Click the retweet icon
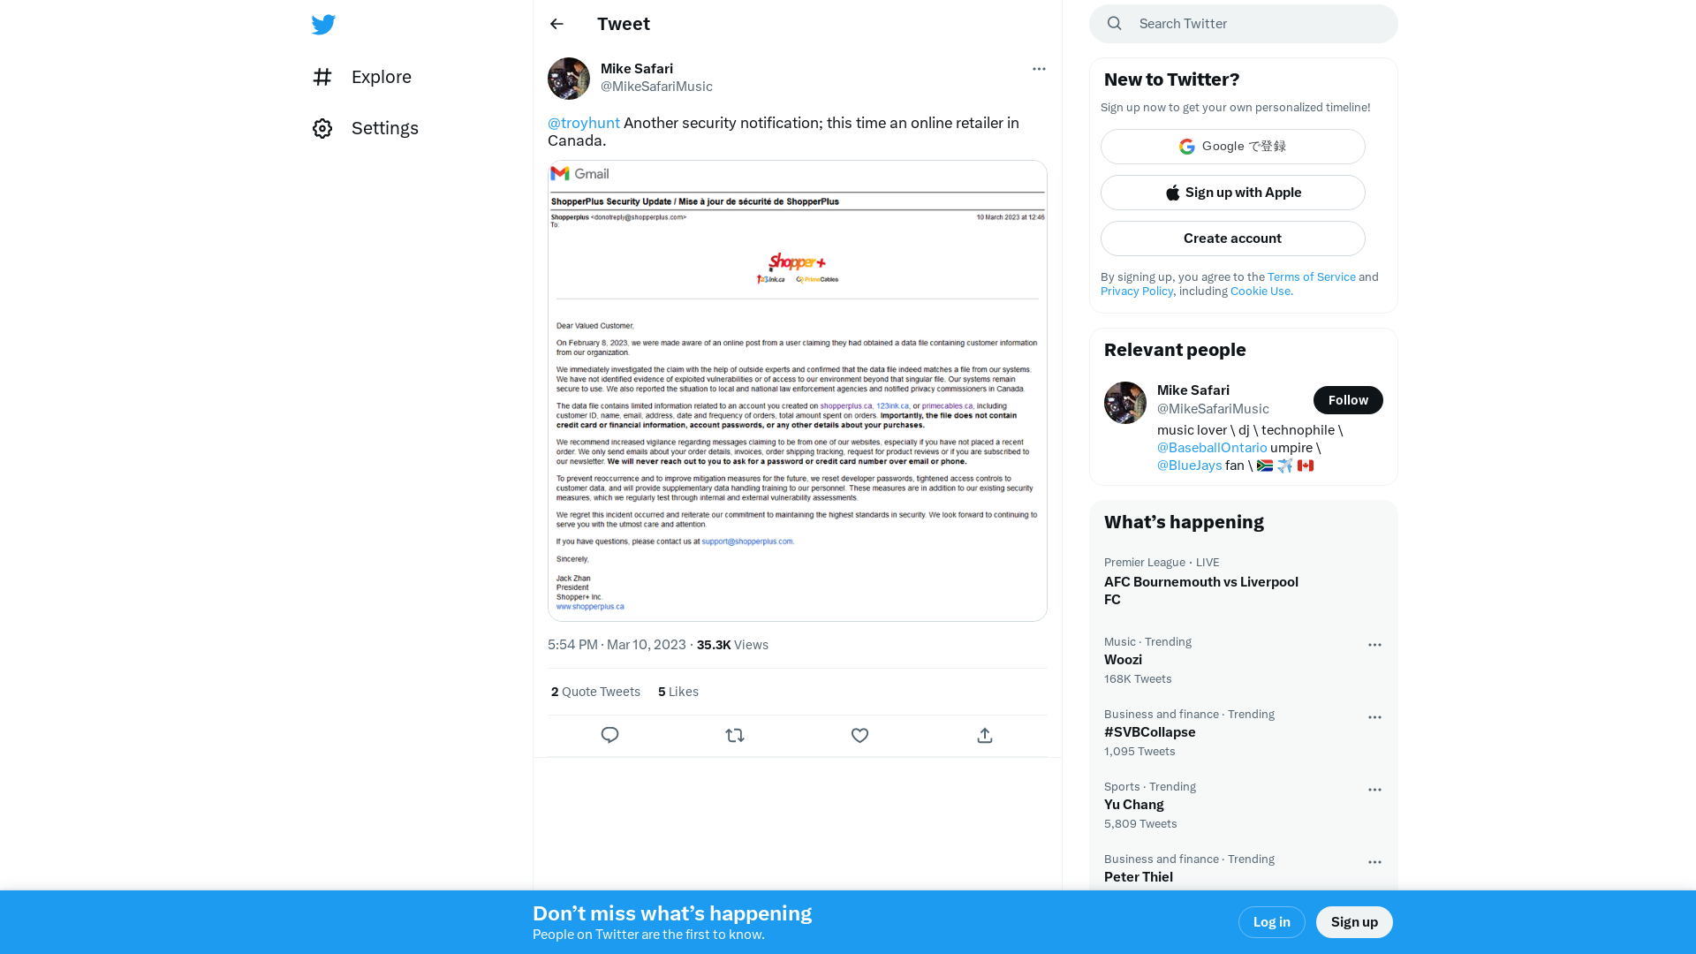This screenshot has width=1696, height=954. (735, 734)
